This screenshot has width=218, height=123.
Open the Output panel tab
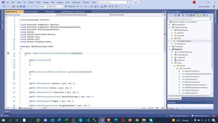pyautogui.click(x=7, y=111)
